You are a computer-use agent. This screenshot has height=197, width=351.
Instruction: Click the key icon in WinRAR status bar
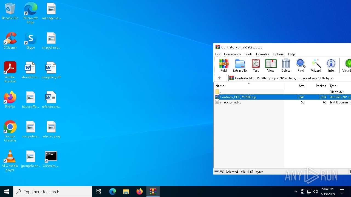pos(222,172)
